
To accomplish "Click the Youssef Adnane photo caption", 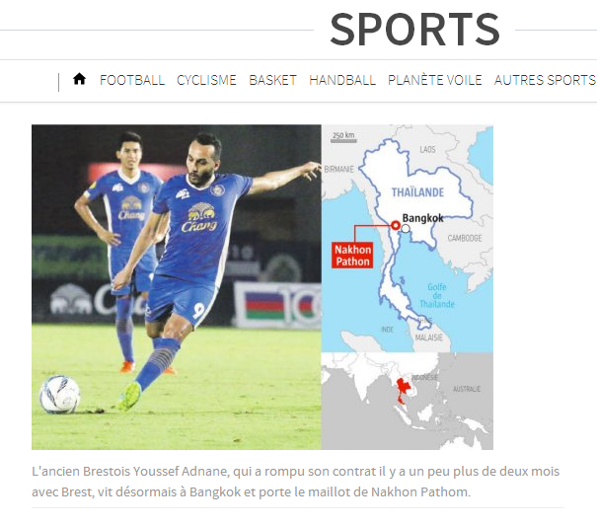I will [x=295, y=482].
